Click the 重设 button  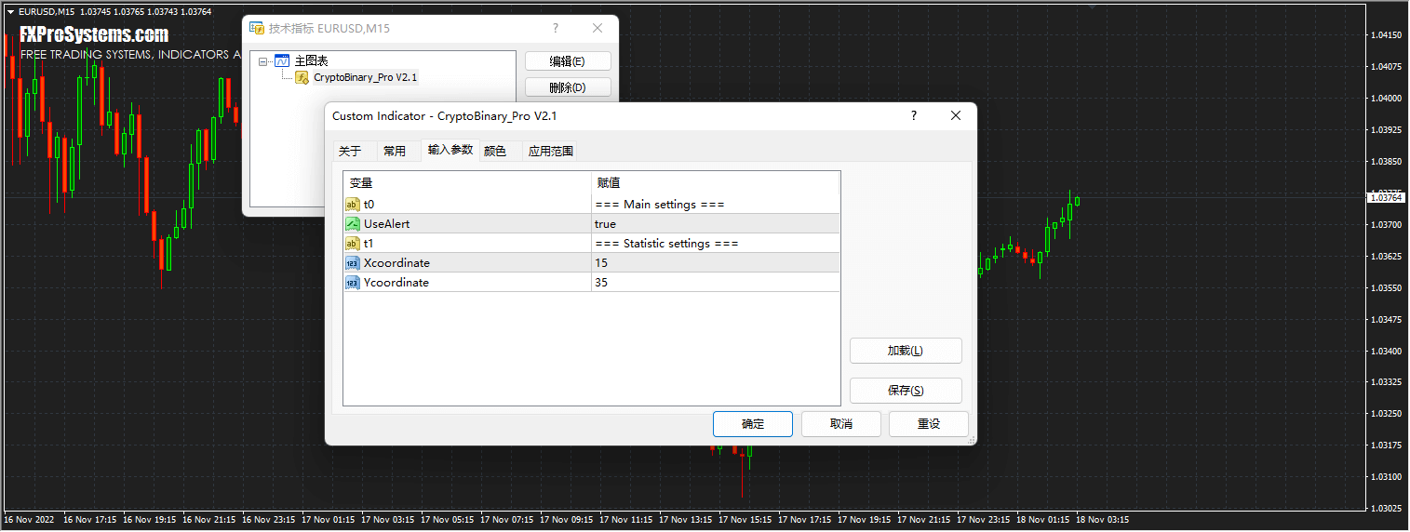[929, 424]
